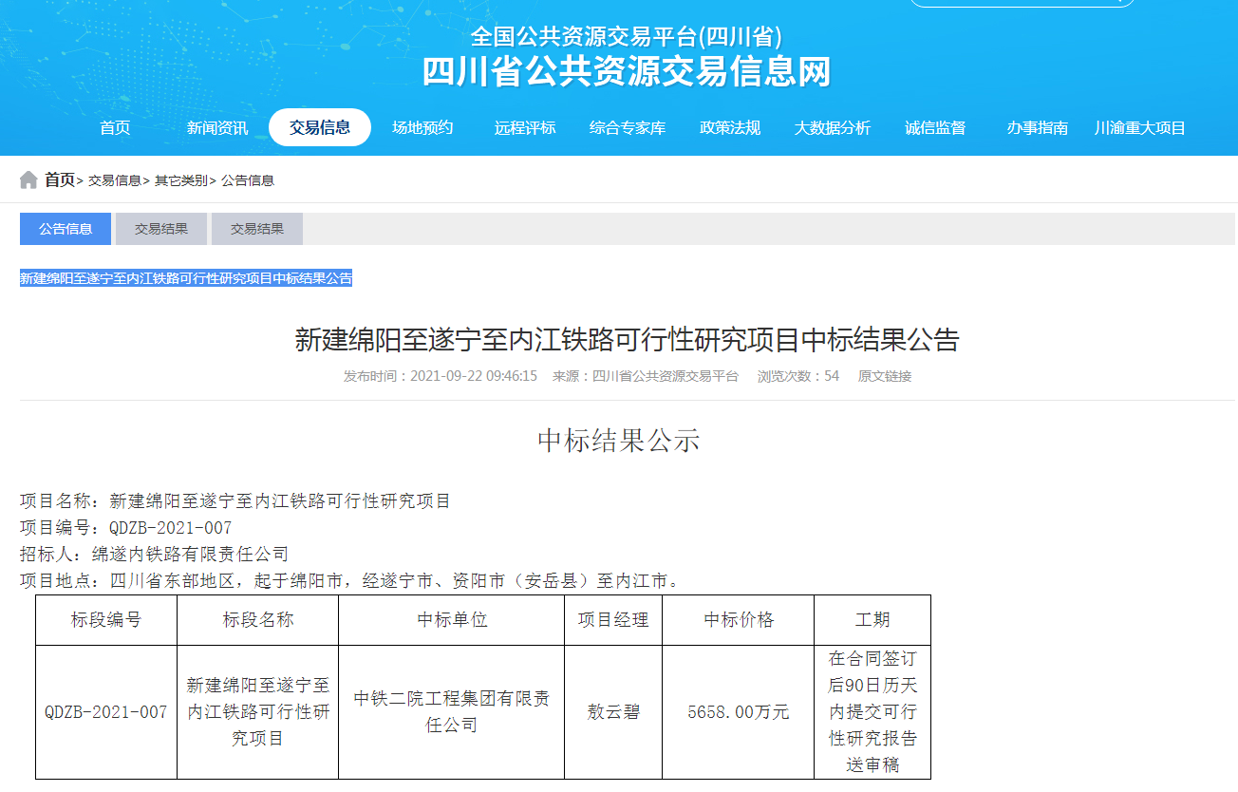Open 远程评标 navigation item

(x=525, y=128)
